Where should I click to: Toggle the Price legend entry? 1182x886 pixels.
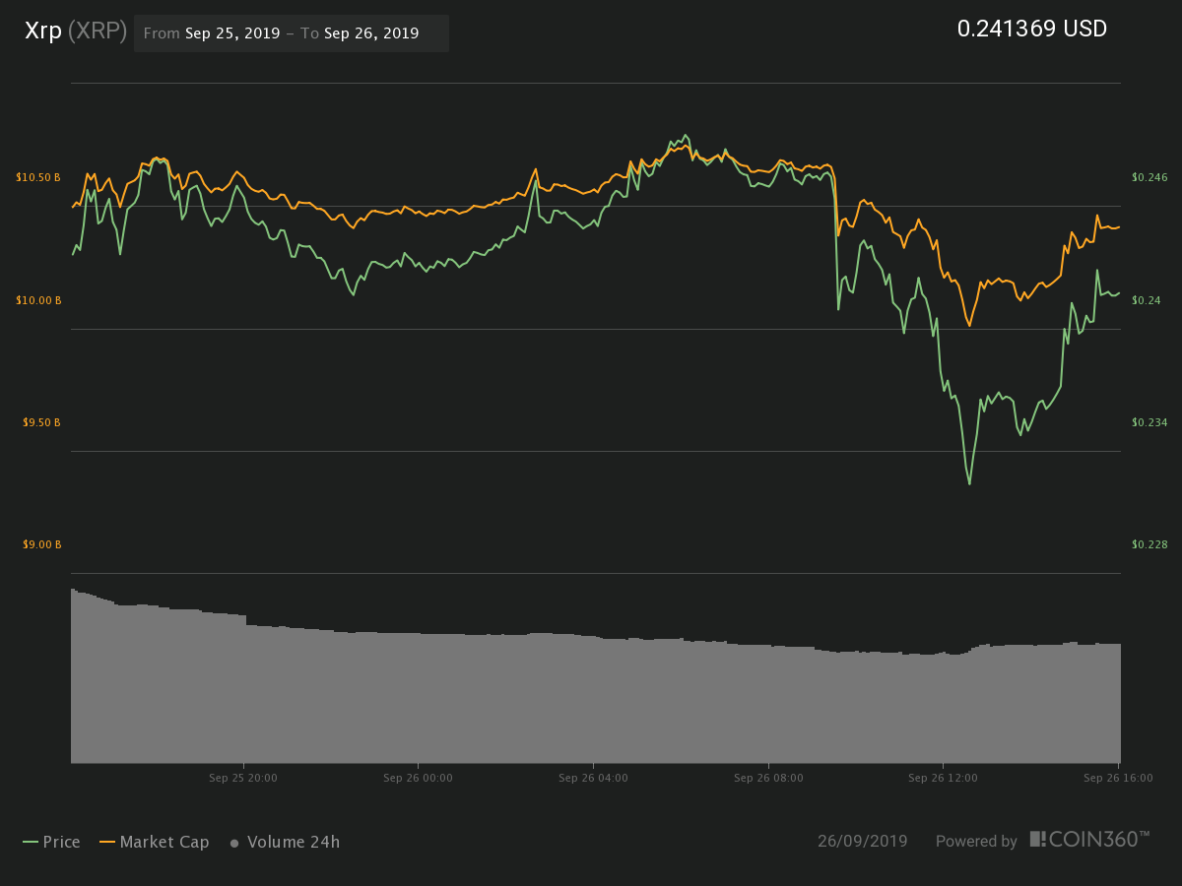tap(51, 842)
